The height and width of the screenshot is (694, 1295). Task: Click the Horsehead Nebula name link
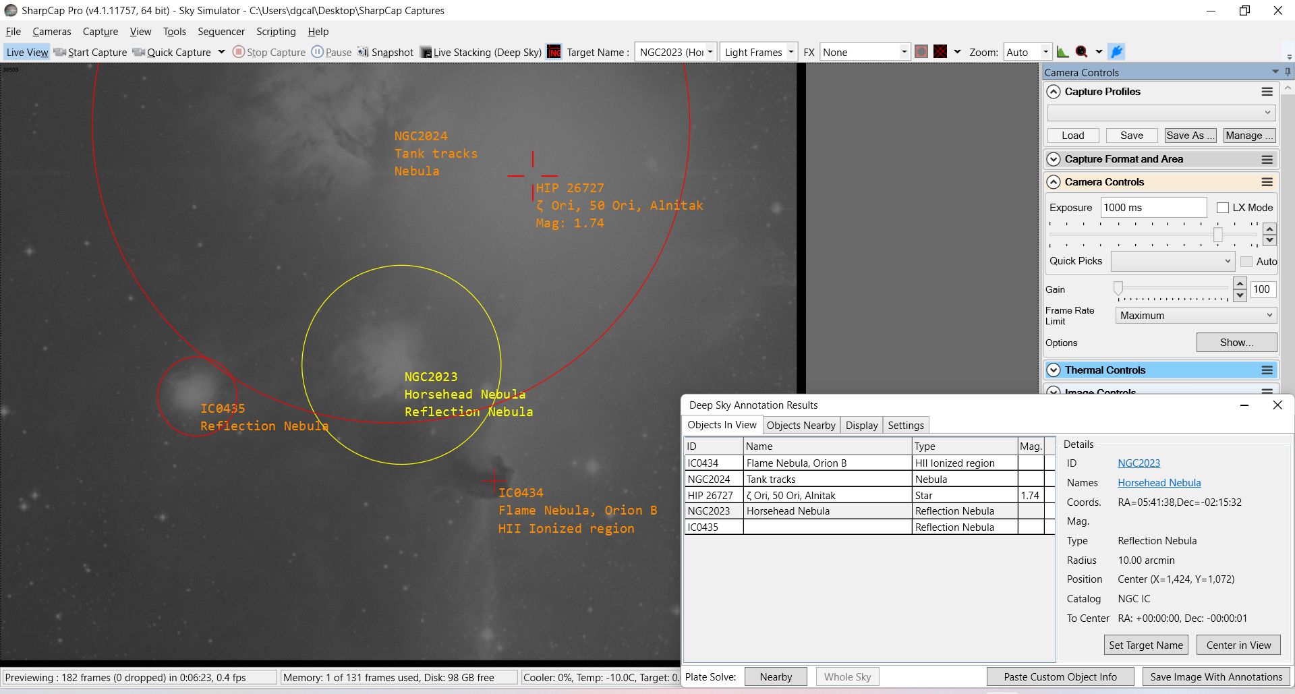[1159, 483]
